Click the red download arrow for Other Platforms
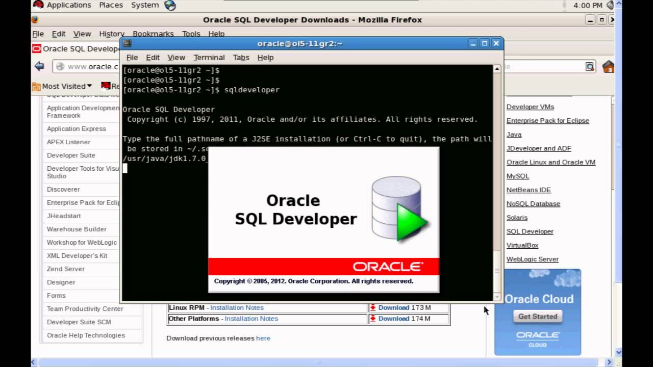 (373, 319)
